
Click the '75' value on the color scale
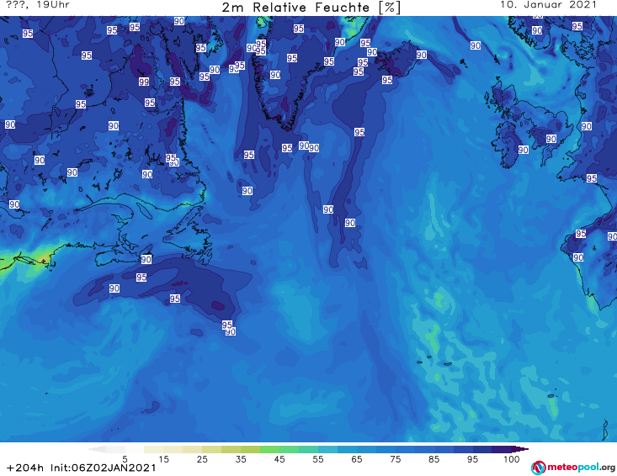396,458
